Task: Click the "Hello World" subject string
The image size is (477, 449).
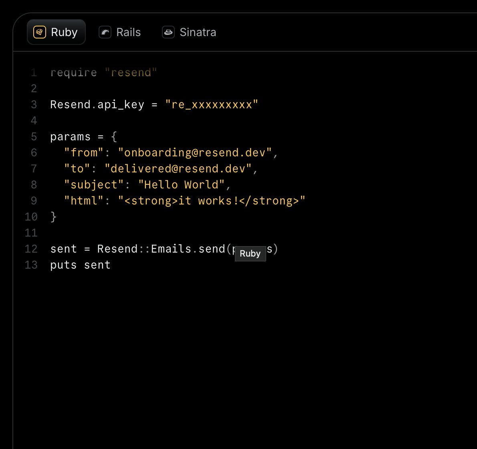Action: coord(181,185)
